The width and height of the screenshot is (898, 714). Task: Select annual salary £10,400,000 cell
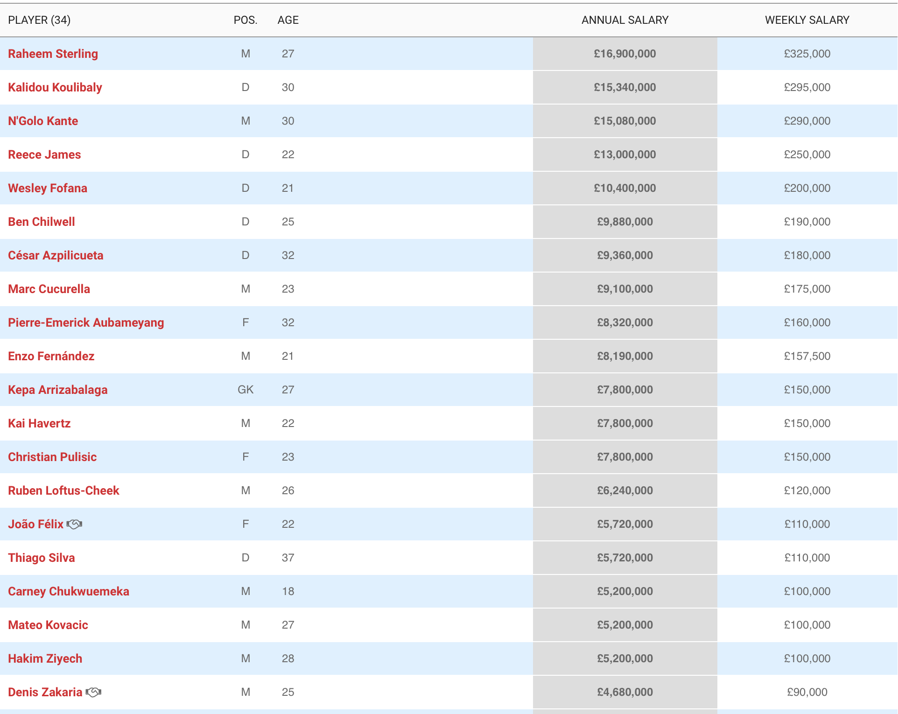pyautogui.click(x=625, y=188)
